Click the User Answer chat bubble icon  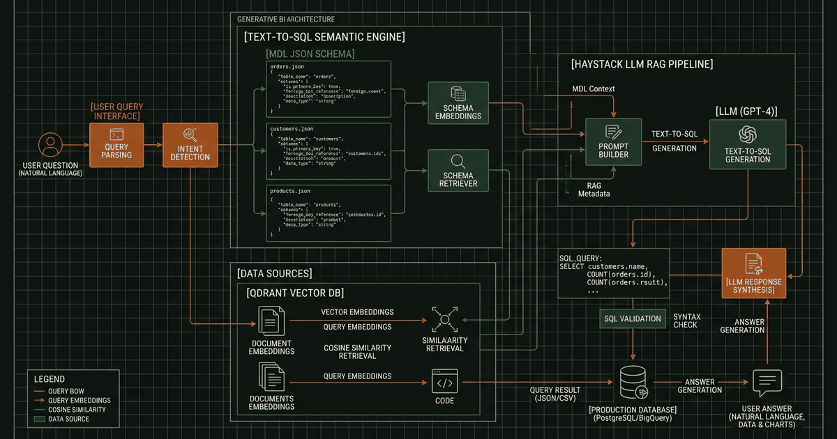pyautogui.click(x=767, y=383)
